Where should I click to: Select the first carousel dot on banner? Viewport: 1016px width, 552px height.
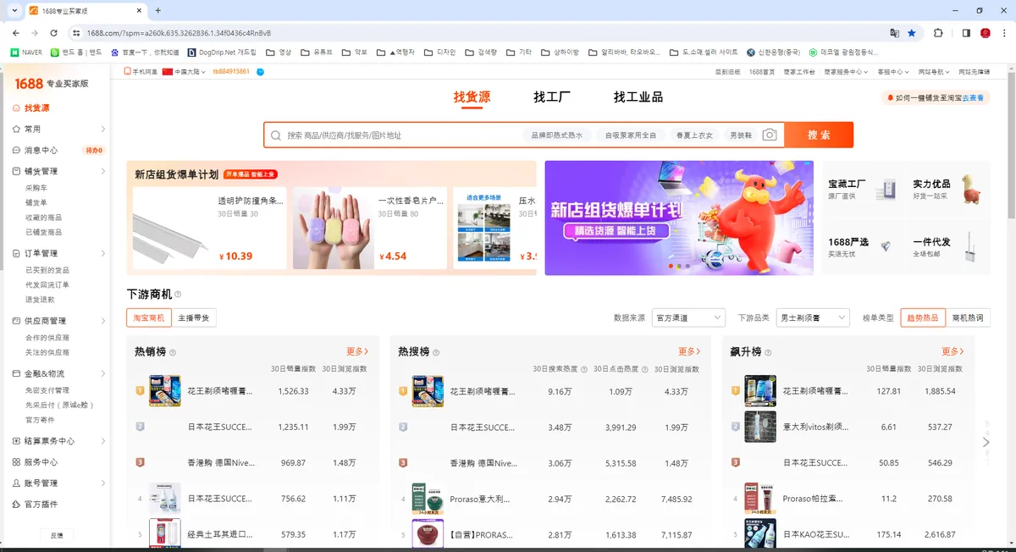coord(670,266)
